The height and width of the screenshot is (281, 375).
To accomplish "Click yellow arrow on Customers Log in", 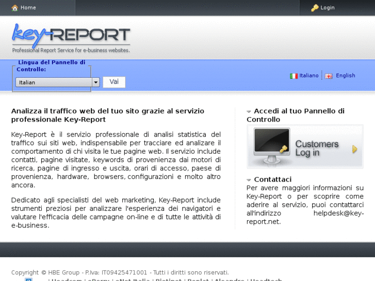I will [x=355, y=149].
